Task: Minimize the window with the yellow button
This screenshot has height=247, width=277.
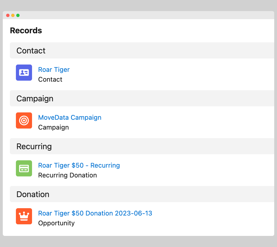Action: tap(13, 15)
